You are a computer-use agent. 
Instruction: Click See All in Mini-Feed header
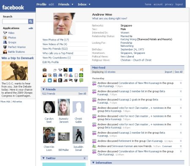[x=179, y=72]
